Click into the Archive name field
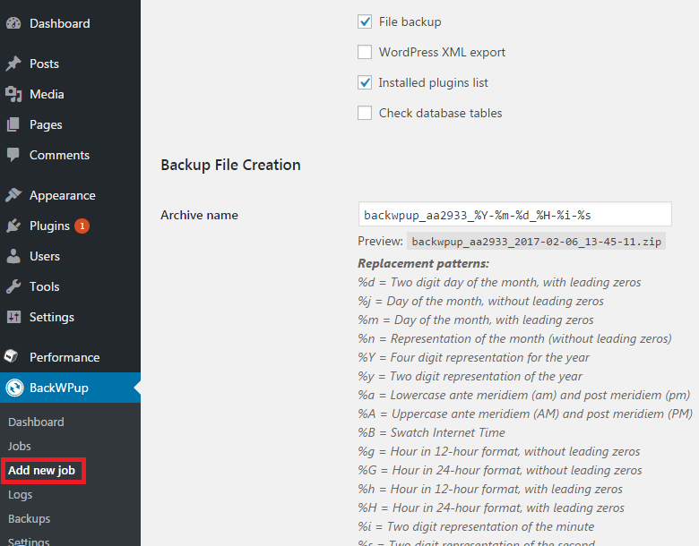 [515, 214]
